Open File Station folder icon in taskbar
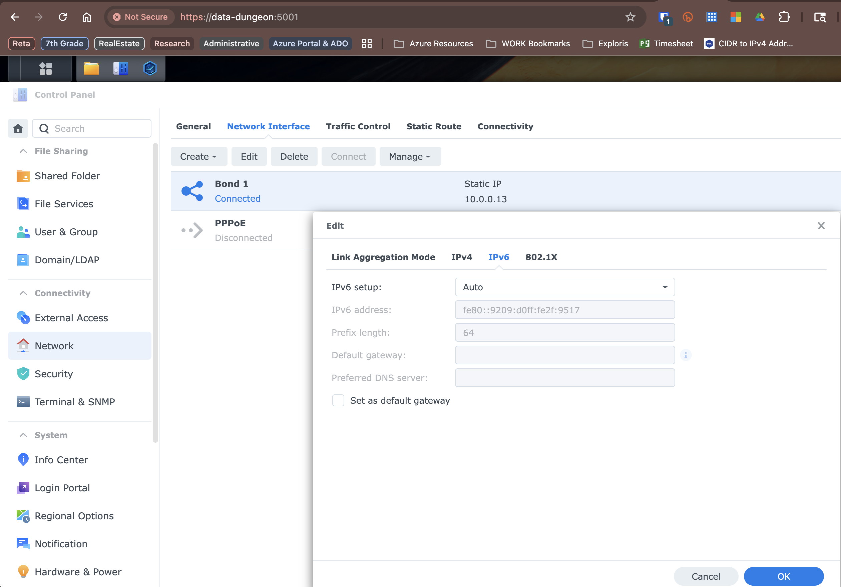Image resolution: width=841 pixels, height=587 pixels. (x=91, y=68)
